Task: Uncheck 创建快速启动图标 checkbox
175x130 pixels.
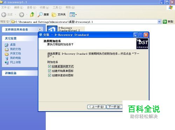Action: (49, 75)
